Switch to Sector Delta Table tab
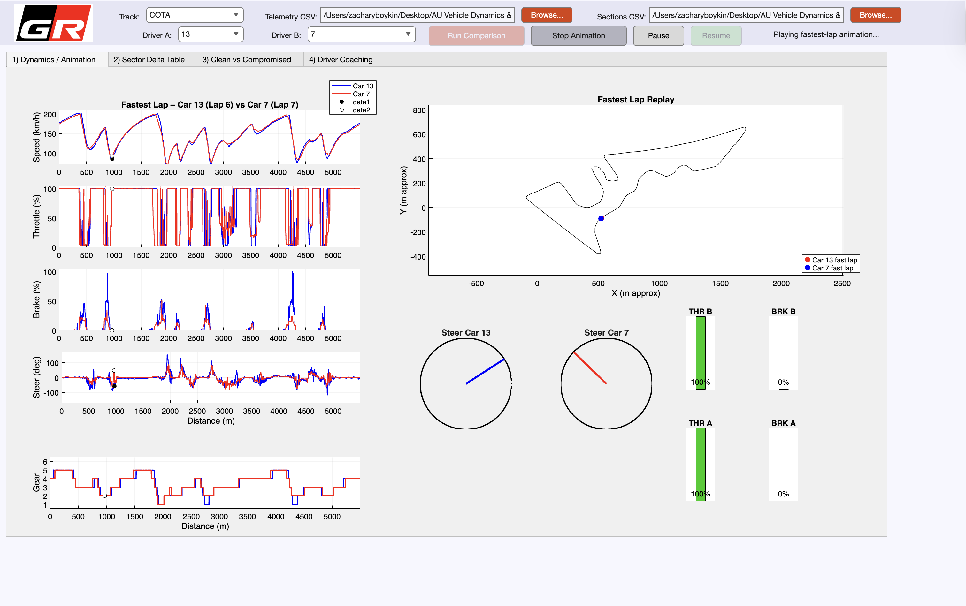This screenshot has height=606, width=966. (149, 60)
